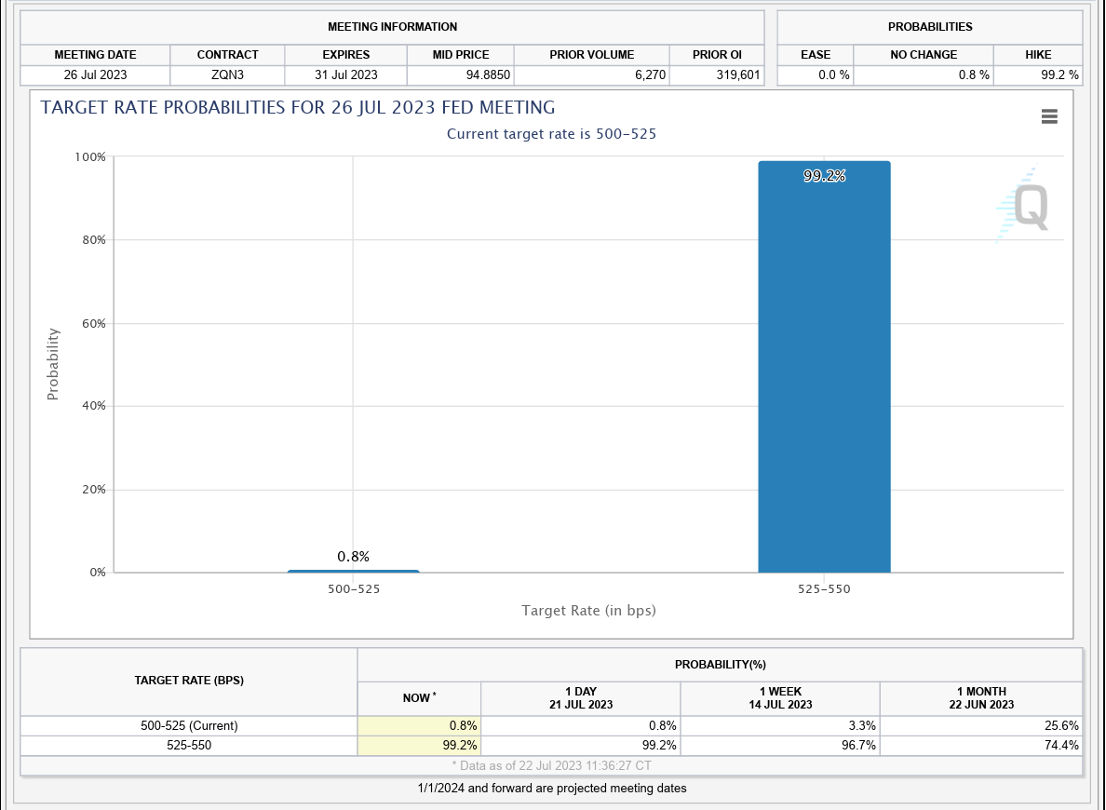Screen dimensions: 1106x810
Task: Click the 525-550 probability bar
Action: click(x=824, y=372)
